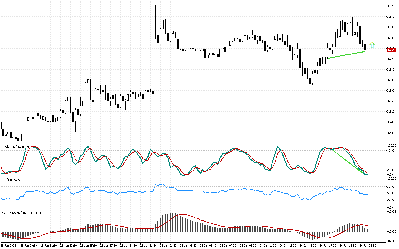Click the 0.0923 value on the MACD scale

[x=392, y=212]
